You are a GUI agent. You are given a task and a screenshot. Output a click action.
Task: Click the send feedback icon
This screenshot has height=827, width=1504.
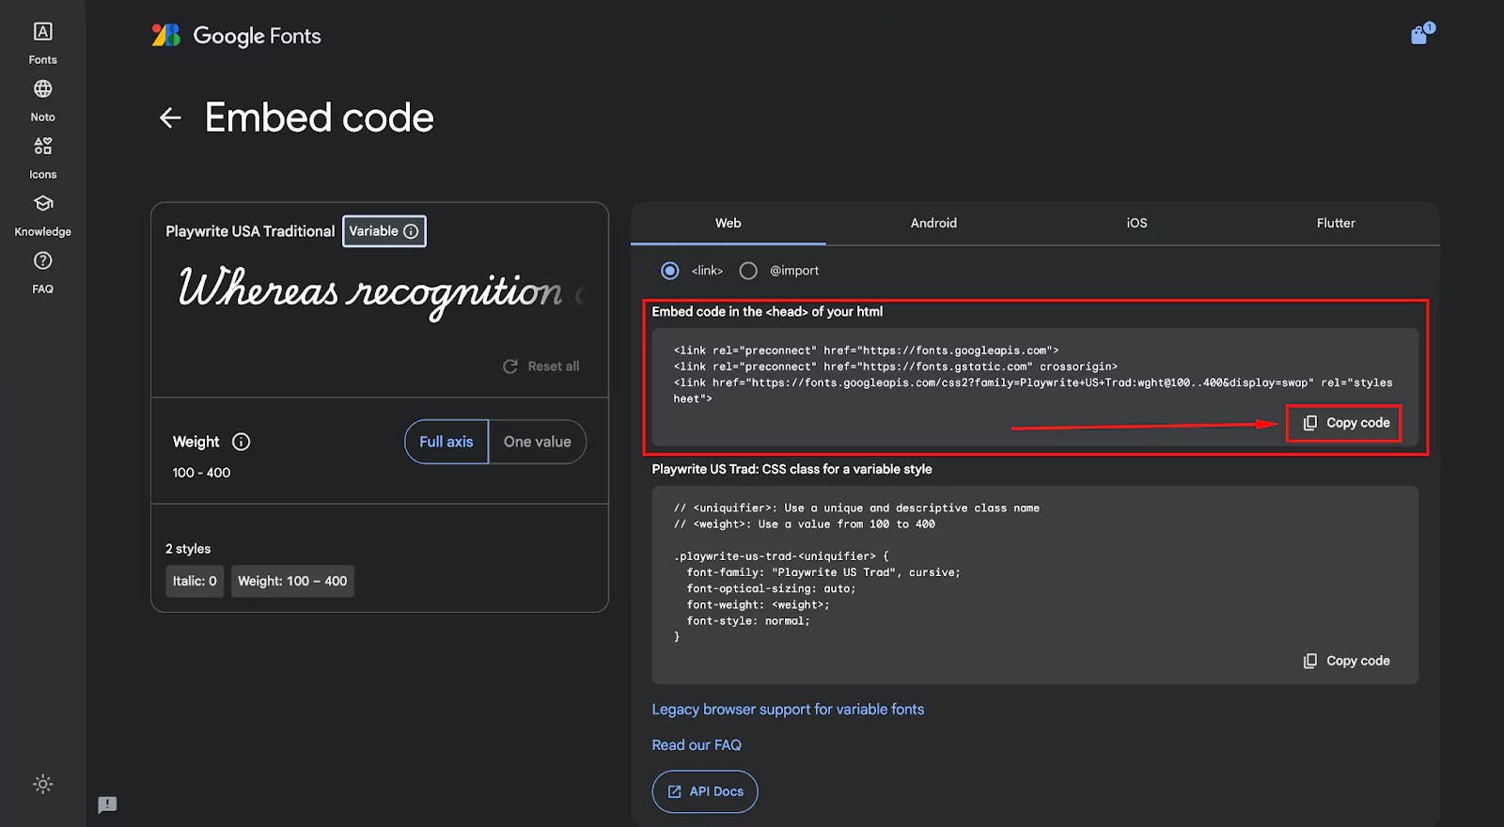tap(107, 804)
